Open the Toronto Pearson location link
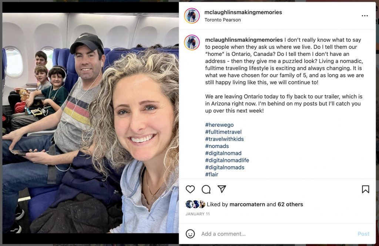379x246 pixels. [222, 20]
